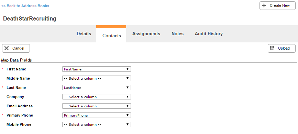Follow the Back to Address Books link
Image resolution: width=298 pixels, height=134 pixels.
click(x=25, y=6)
